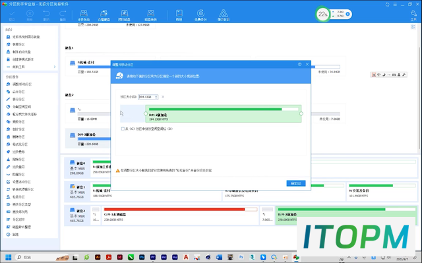The width and height of the screenshot is (422, 263).
Task: Click the Migrate OS toolbar icon
Action: click(x=84, y=15)
